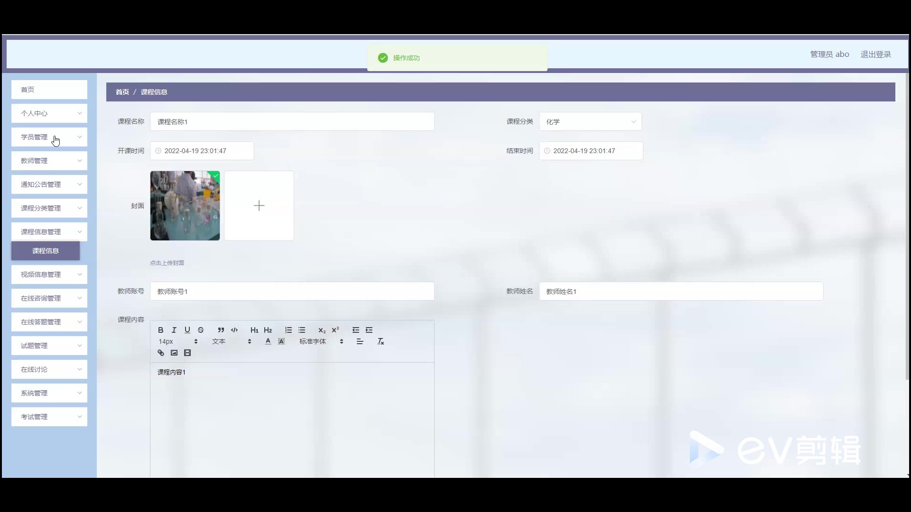Image resolution: width=911 pixels, height=512 pixels.
Task: Click the 退出登录 logout link
Action: point(875,55)
